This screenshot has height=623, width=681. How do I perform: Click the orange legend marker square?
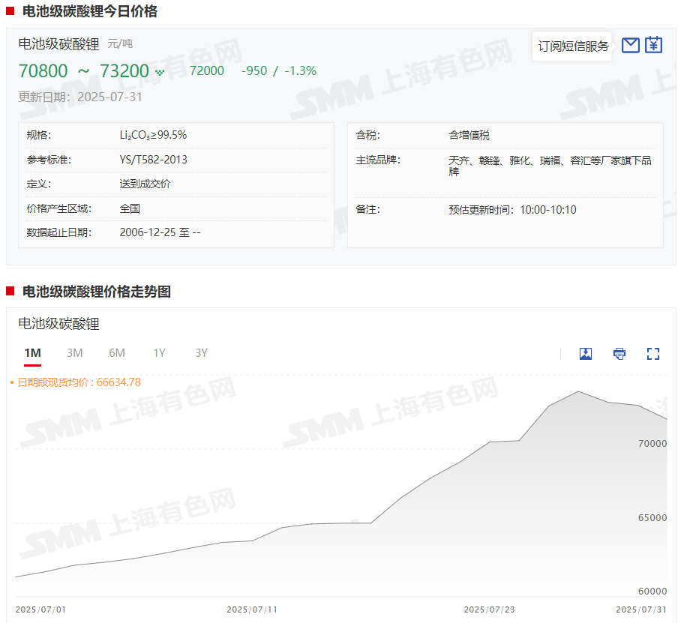pyautogui.click(x=12, y=383)
